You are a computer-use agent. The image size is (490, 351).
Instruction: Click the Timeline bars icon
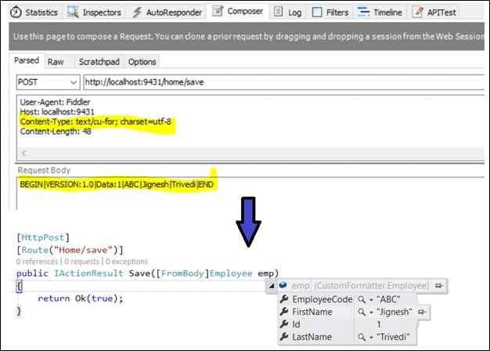(363, 13)
